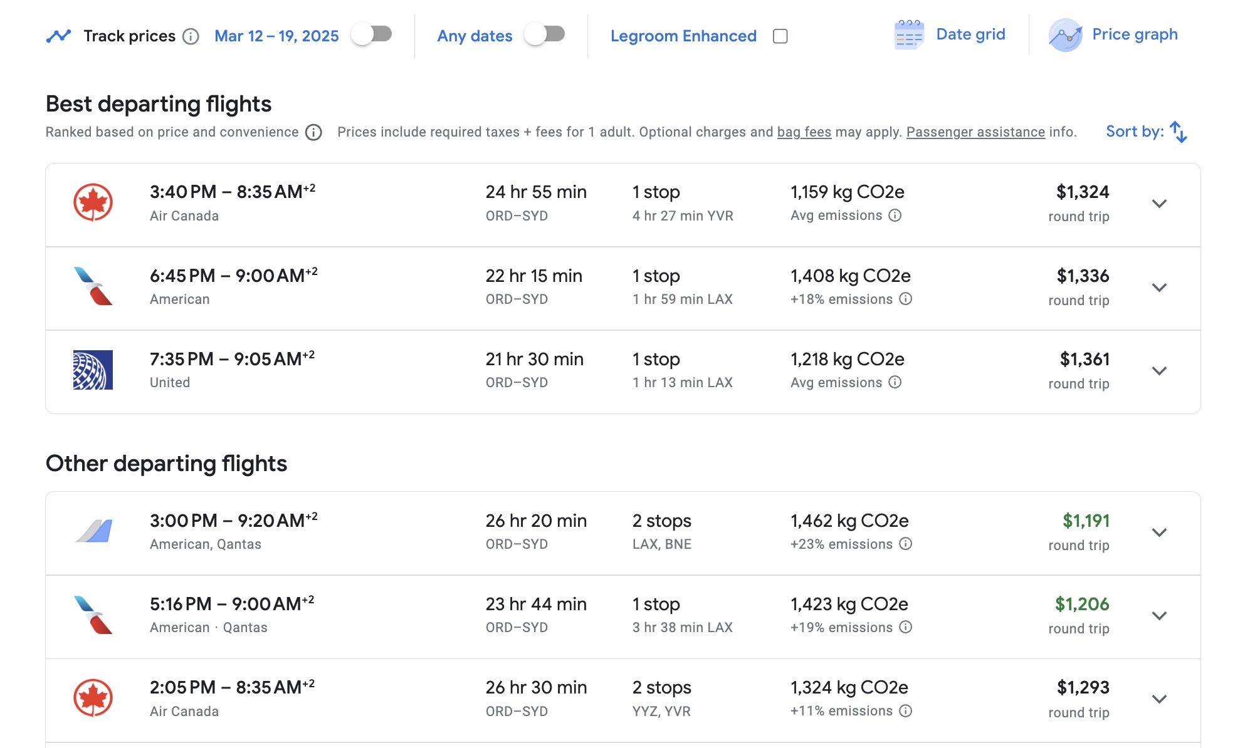Open the bag fees link
Viewport: 1250px width, 748px height.
click(x=804, y=132)
